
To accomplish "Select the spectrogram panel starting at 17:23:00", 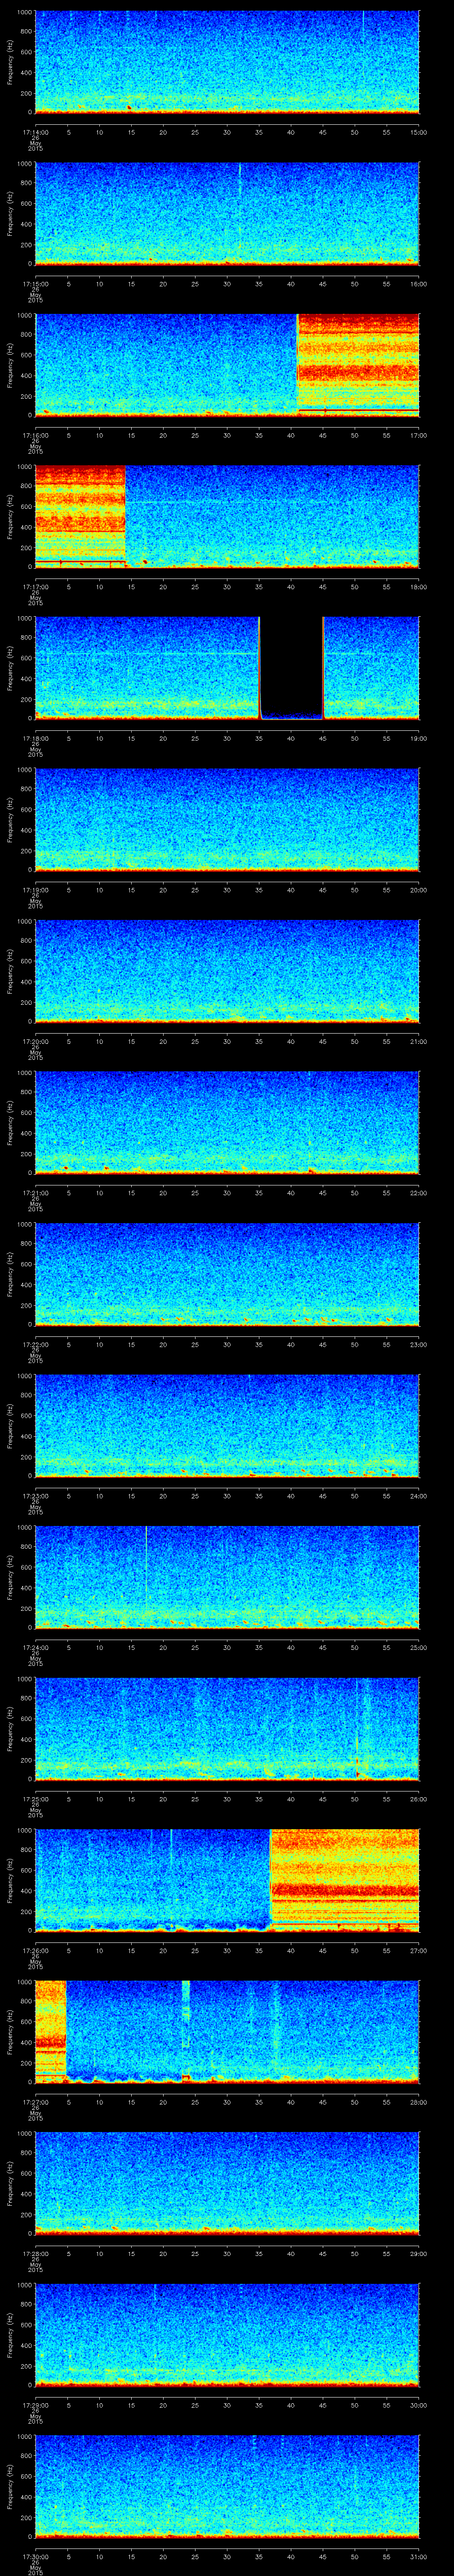I will click(x=227, y=1426).
